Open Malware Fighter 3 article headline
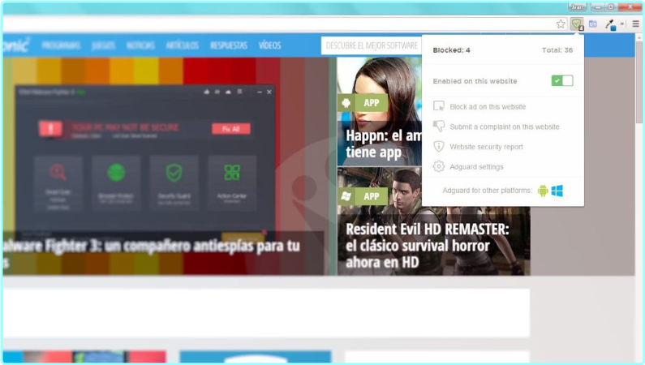Viewport: 645px width, 365px height. (x=152, y=252)
